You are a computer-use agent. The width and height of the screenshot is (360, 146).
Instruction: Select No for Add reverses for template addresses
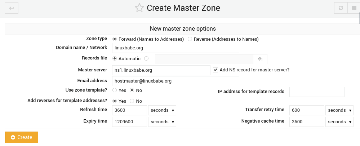pos(132,101)
